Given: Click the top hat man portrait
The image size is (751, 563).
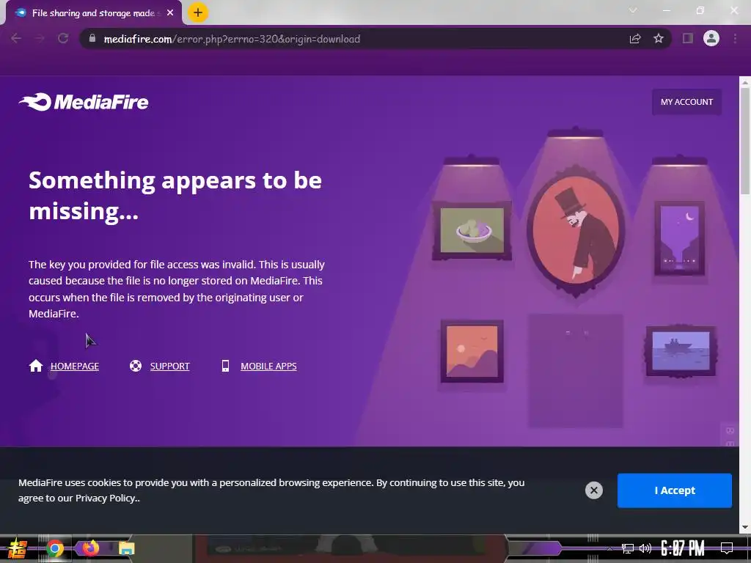Looking at the screenshot, I should [x=576, y=230].
